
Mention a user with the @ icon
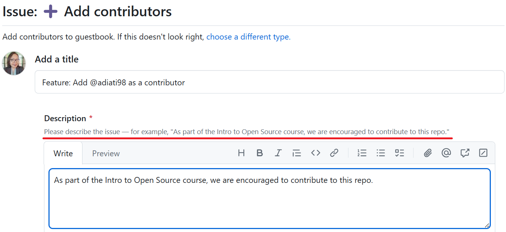[446, 153]
